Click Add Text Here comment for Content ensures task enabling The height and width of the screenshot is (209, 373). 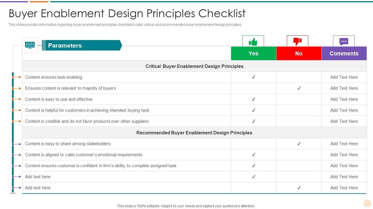pos(344,77)
